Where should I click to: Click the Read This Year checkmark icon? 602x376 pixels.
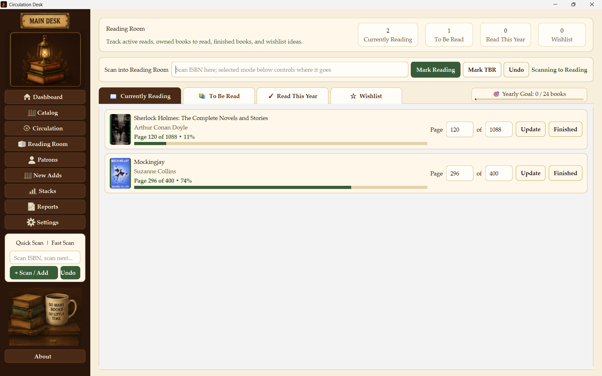271,96
